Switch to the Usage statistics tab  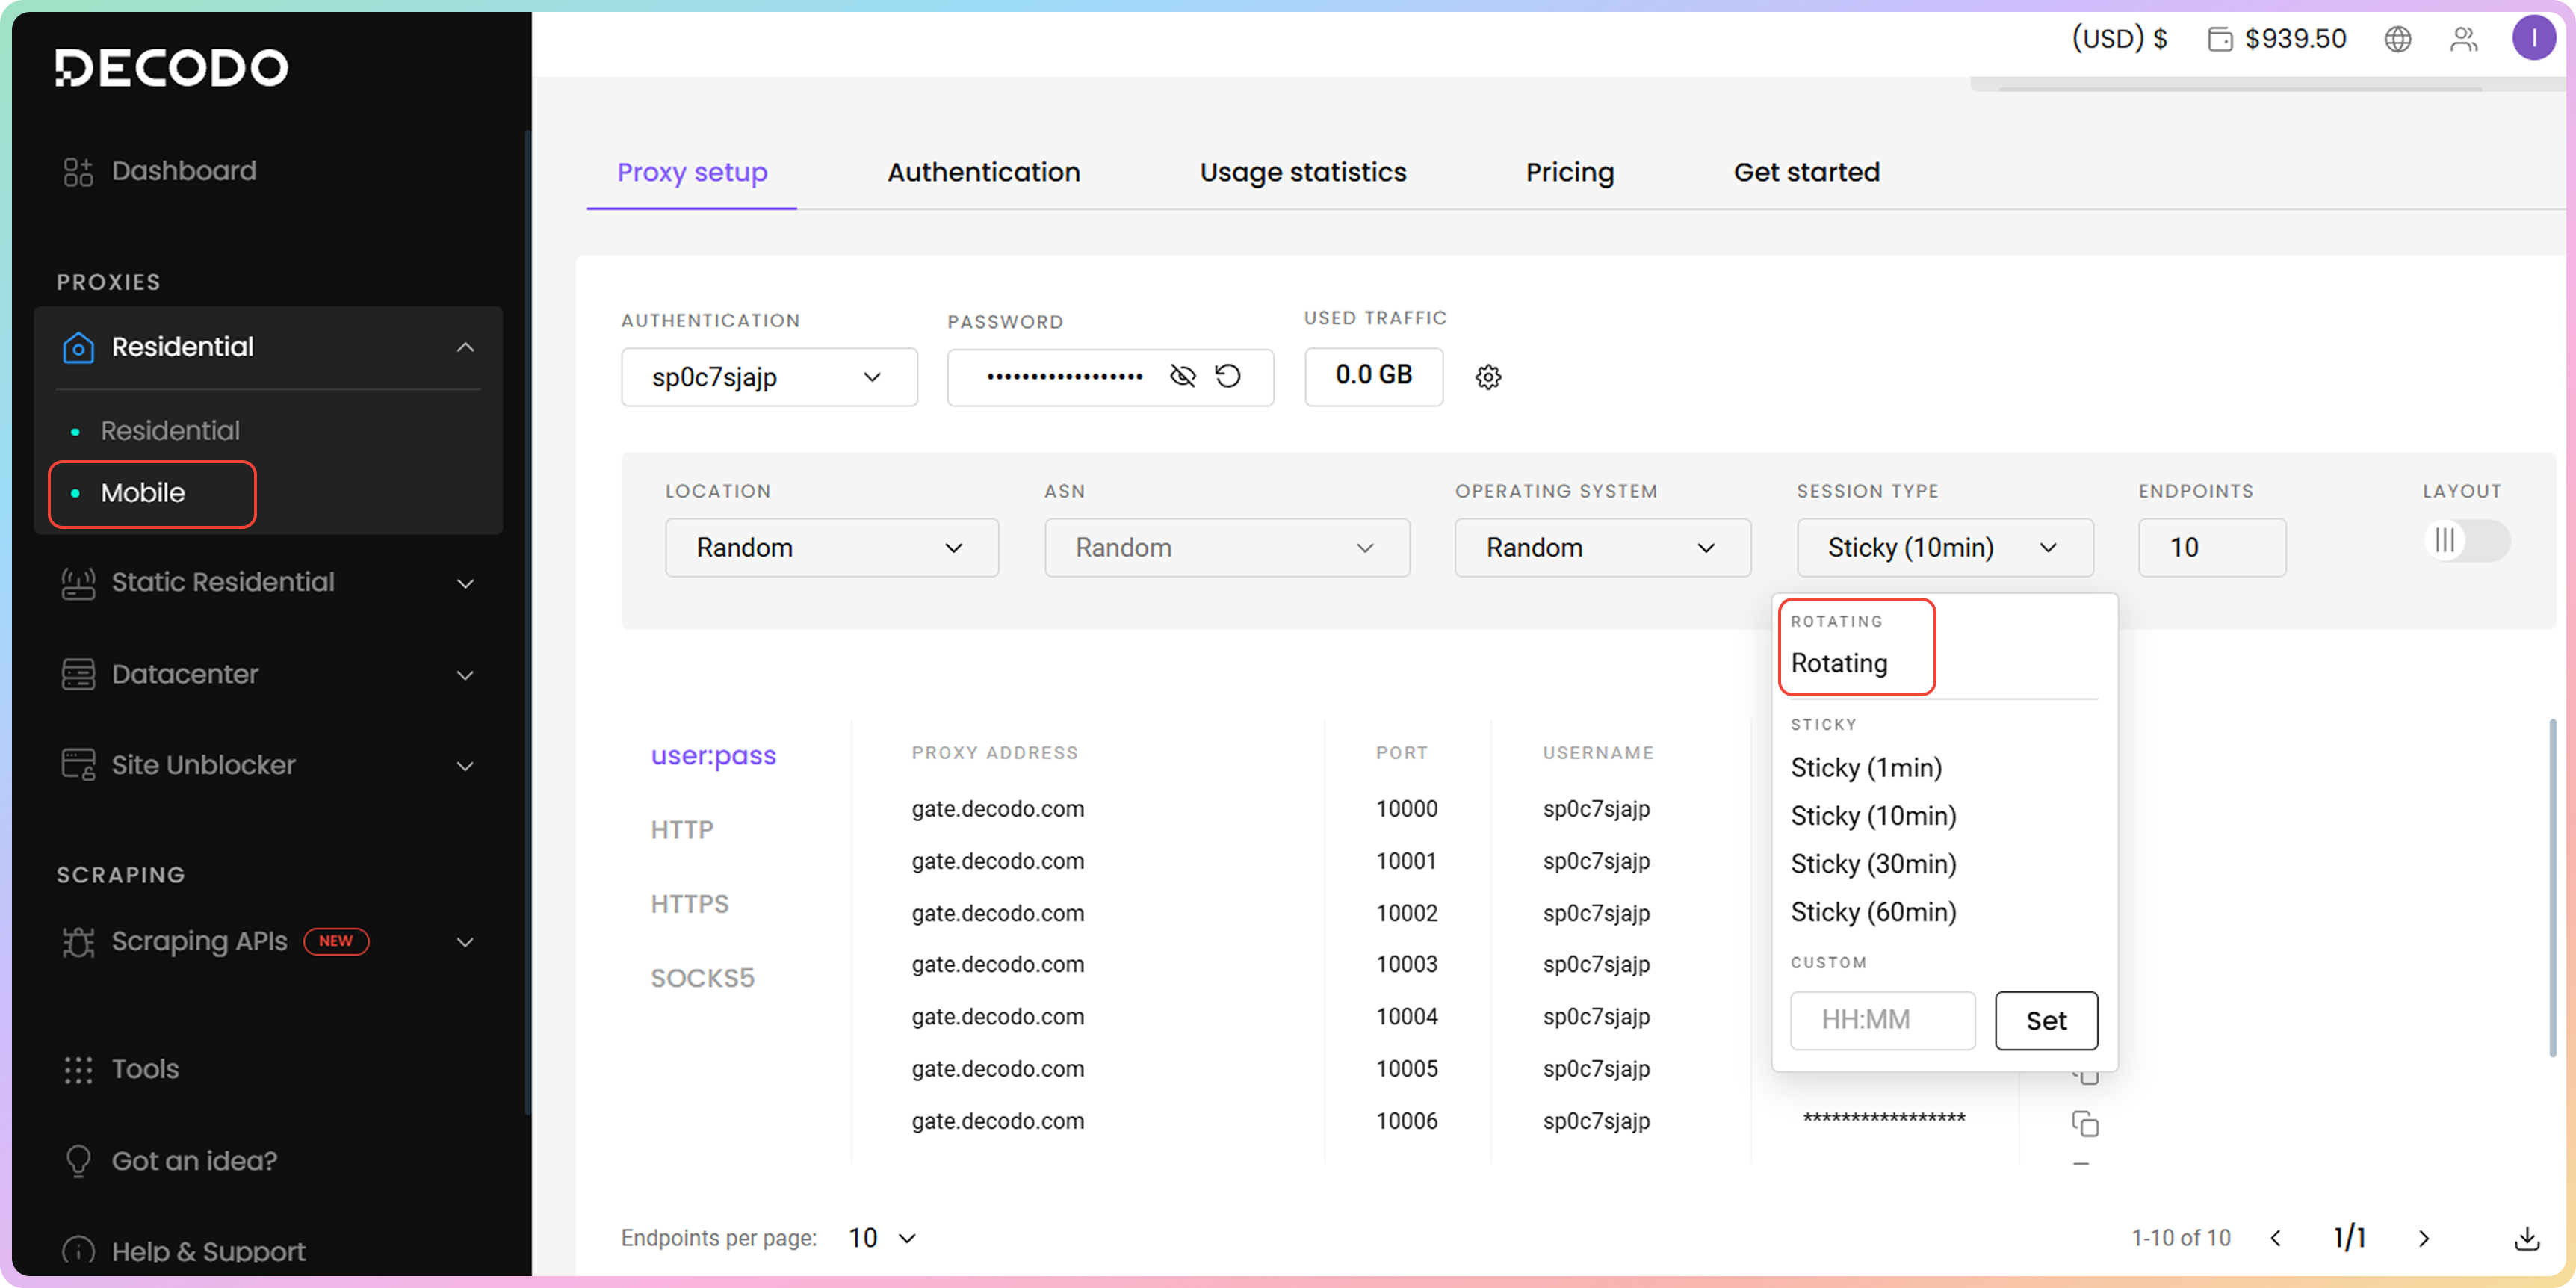[1302, 172]
